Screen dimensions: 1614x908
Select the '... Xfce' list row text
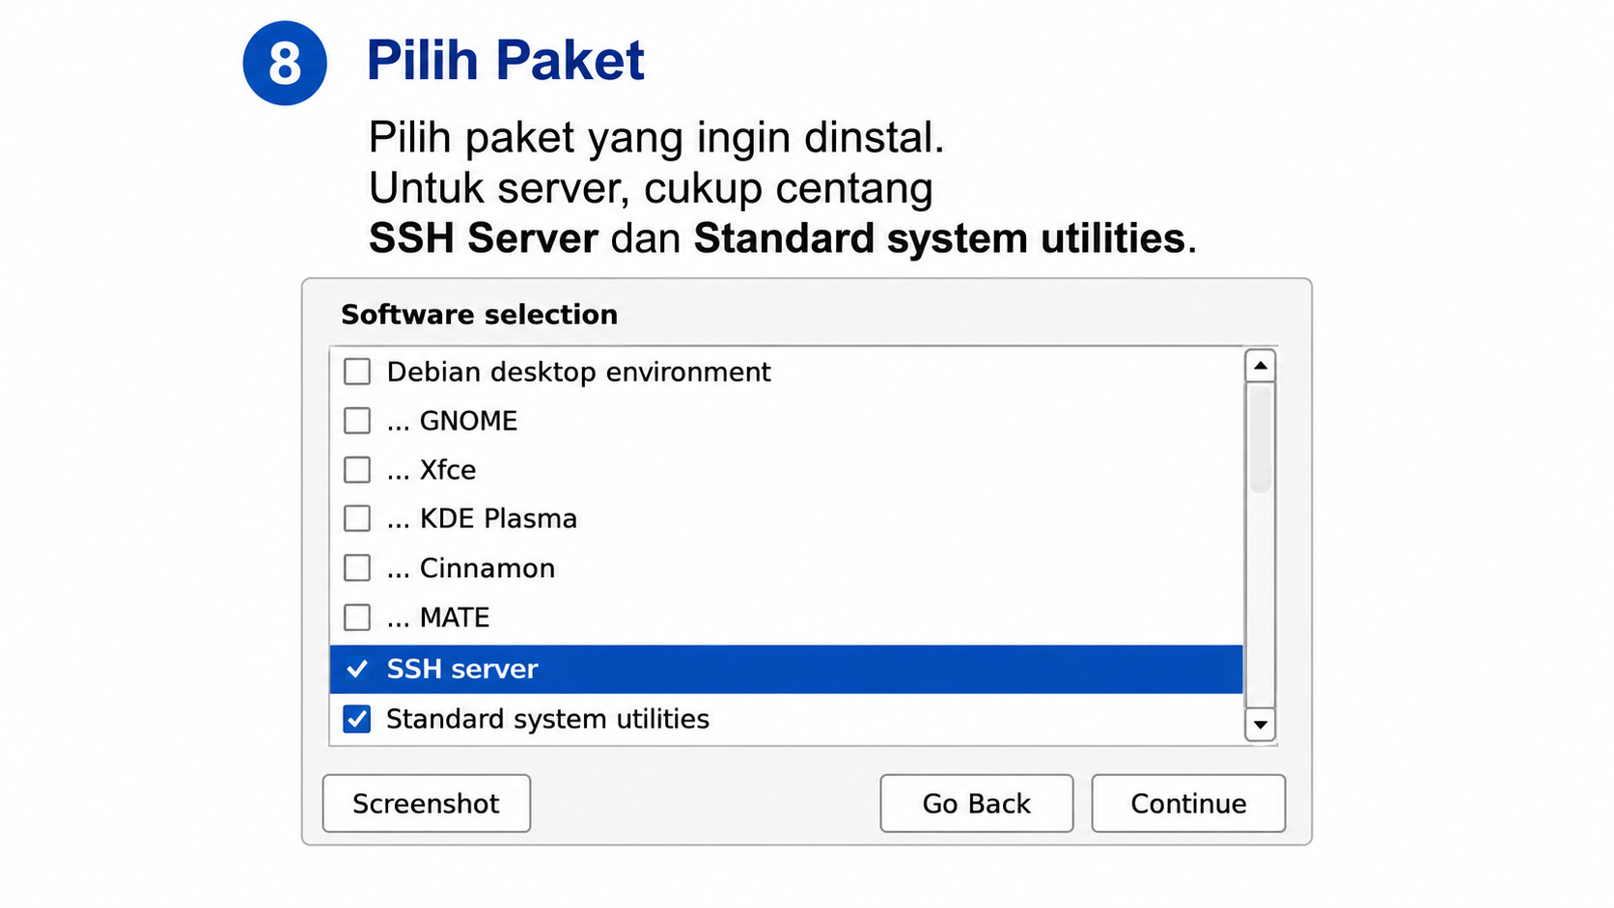[431, 470]
